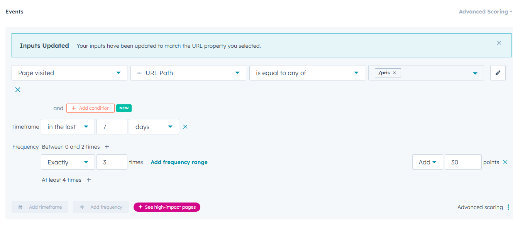Add range after Between 0 and 2 times
Image resolution: width=513 pixels, height=226 pixels.
pos(107,147)
